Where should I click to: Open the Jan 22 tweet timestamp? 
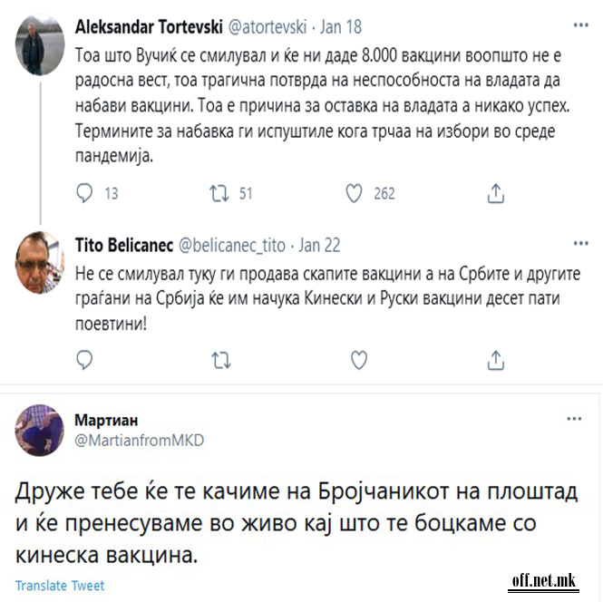(320, 245)
